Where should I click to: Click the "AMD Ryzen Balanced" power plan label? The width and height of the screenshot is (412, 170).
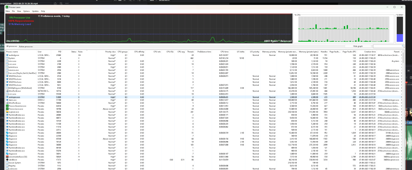click(x=277, y=41)
